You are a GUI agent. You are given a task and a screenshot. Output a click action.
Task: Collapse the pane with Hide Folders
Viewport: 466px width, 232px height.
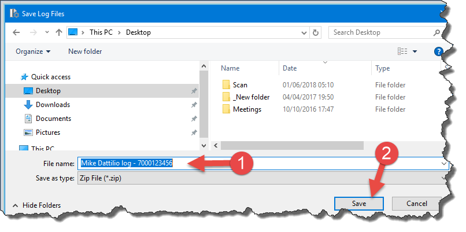[36, 205]
